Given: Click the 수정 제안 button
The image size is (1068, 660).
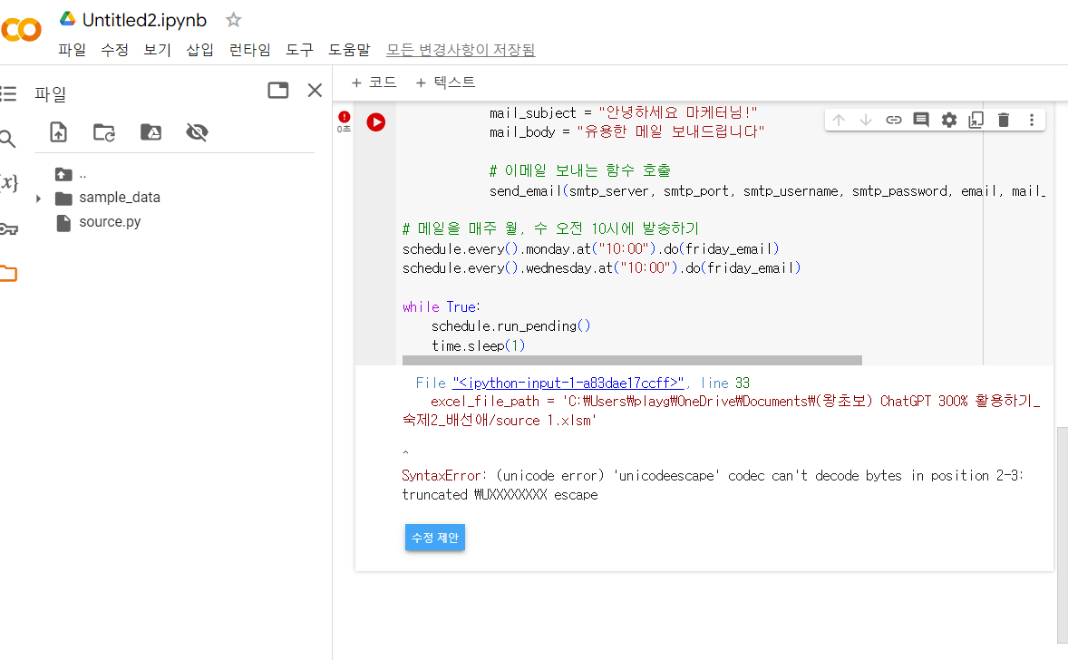Looking at the screenshot, I should click(434, 538).
